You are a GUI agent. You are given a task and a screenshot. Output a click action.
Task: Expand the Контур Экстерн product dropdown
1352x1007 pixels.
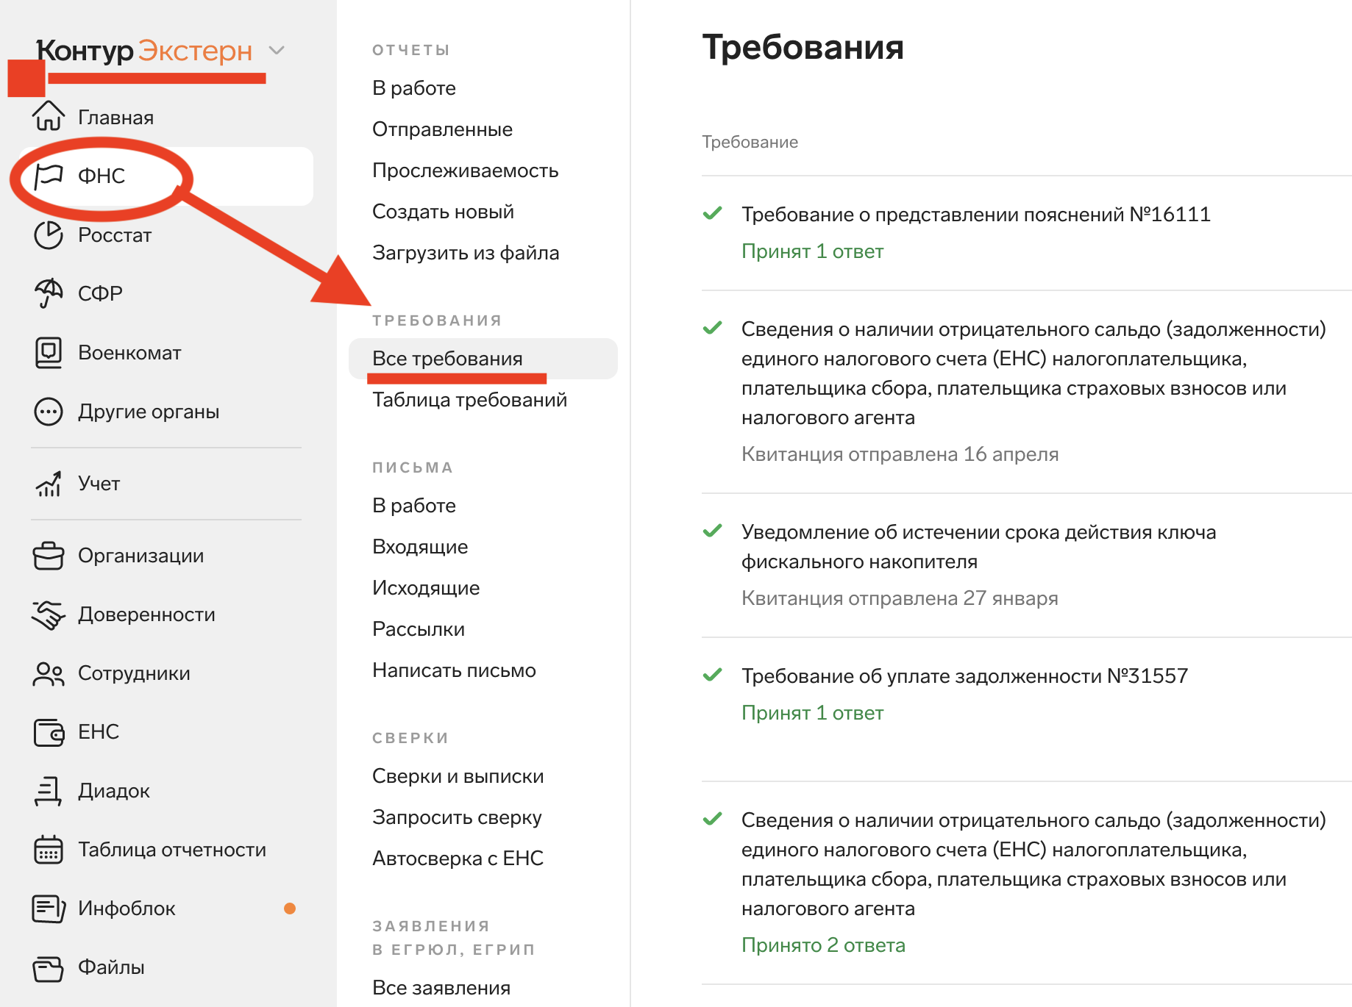click(277, 51)
